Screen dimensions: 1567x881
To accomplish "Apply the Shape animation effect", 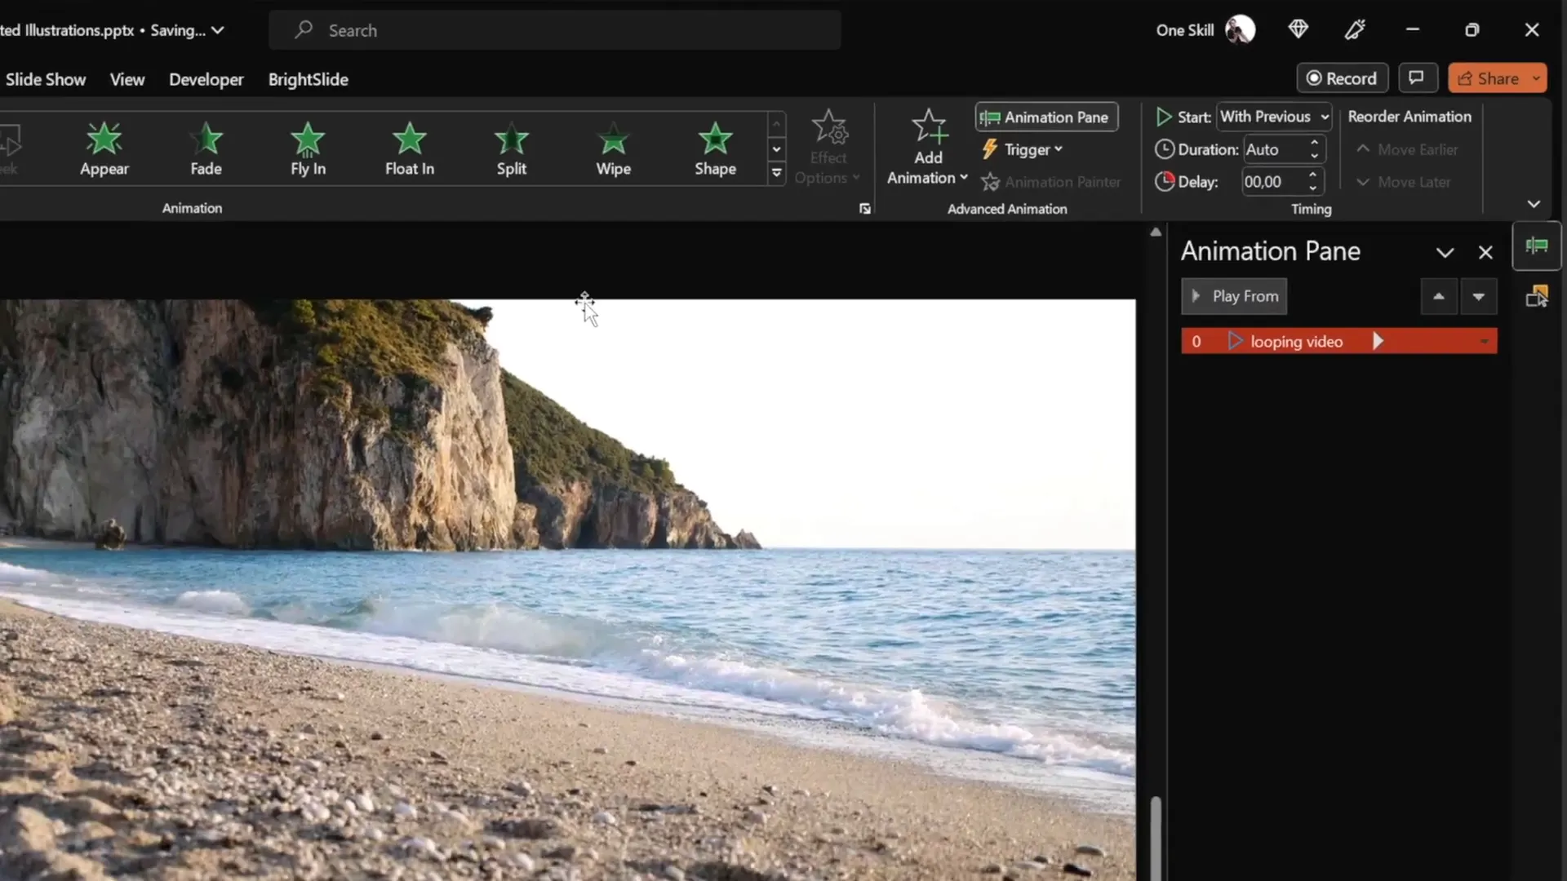I will [715, 148].
